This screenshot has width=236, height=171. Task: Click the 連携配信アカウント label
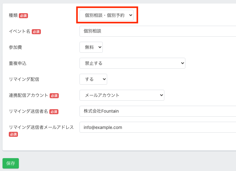[x=28, y=95]
